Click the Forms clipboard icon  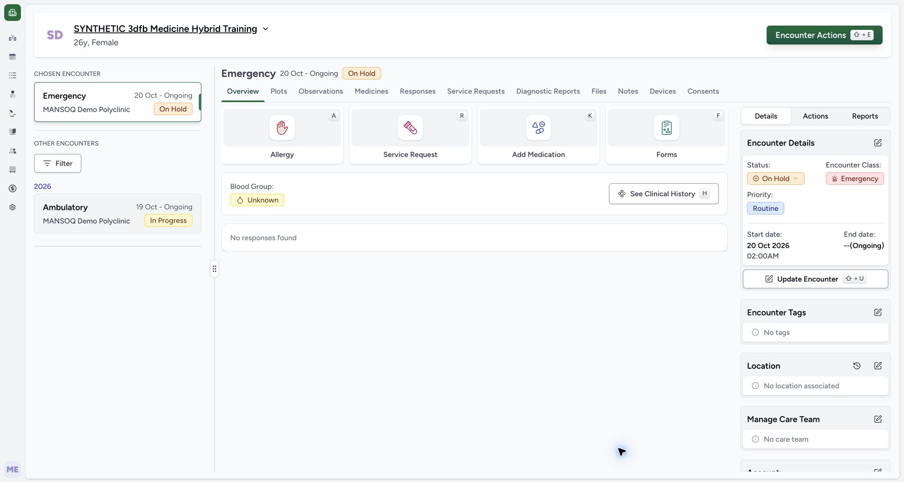(x=666, y=128)
